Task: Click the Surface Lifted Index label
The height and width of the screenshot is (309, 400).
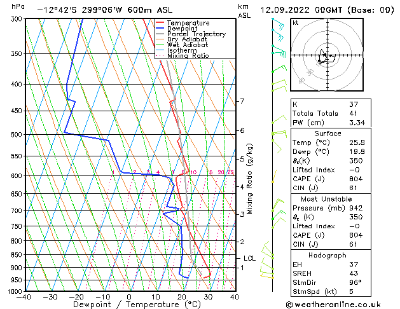Action: pyautogui.click(x=314, y=170)
